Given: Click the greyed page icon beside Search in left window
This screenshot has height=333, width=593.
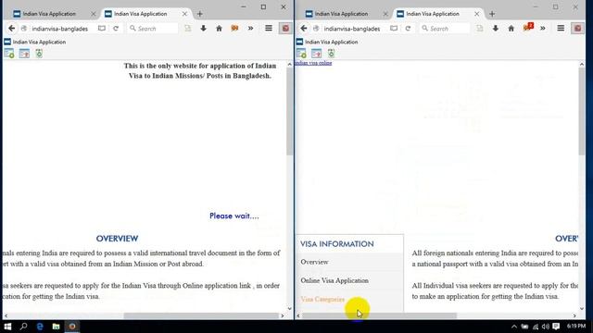Looking at the screenshot, I should tap(187, 29).
